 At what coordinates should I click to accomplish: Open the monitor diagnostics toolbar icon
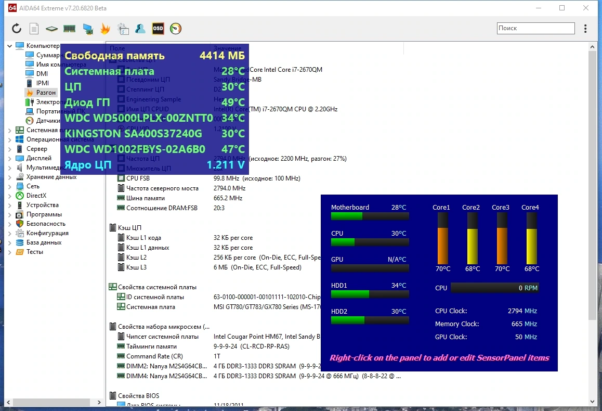pos(88,29)
